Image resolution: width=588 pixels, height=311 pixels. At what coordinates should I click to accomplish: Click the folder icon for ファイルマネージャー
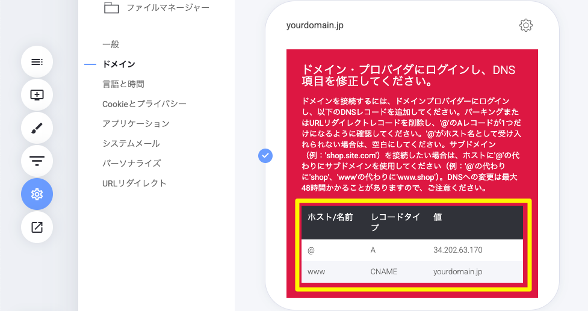coord(111,8)
